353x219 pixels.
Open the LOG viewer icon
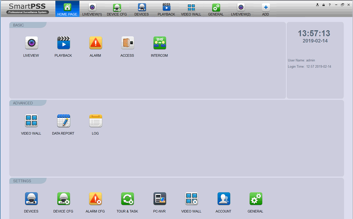[95, 121]
